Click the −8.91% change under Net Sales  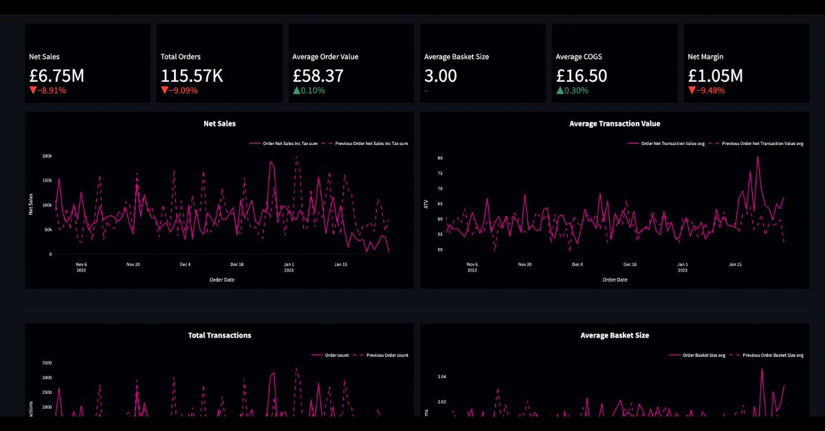coord(52,90)
